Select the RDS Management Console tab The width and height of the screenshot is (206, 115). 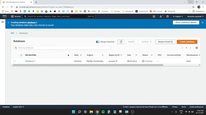click(x=17, y=2)
